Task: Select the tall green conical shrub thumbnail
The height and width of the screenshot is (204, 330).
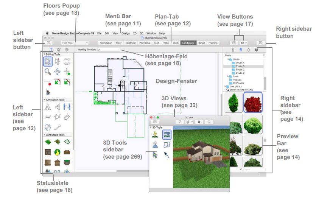Action: 233,102
